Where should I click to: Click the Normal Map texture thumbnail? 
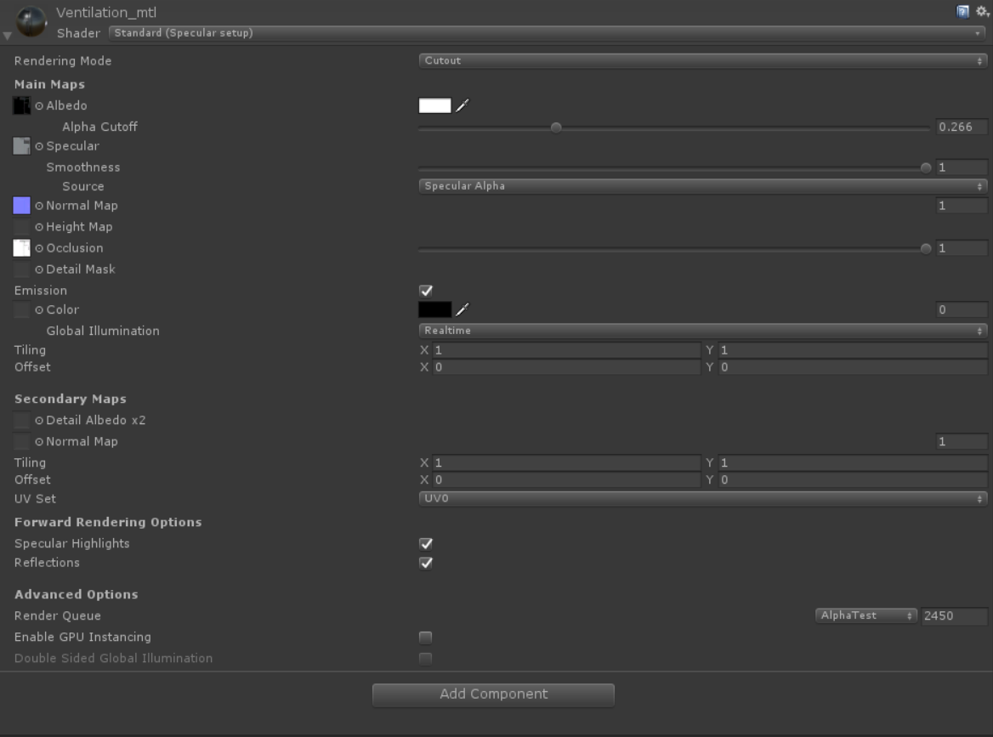tap(20, 205)
